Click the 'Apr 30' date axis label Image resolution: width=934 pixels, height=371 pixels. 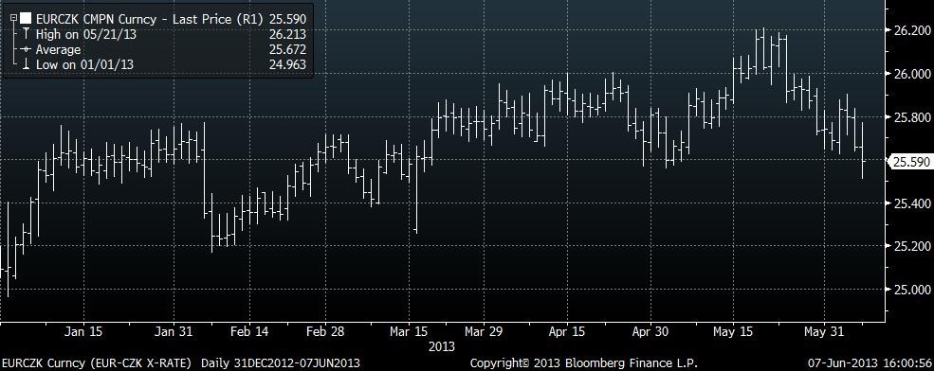[x=650, y=332]
